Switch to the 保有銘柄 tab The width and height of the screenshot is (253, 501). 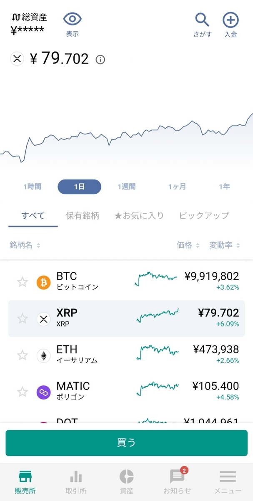tap(82, 216)
